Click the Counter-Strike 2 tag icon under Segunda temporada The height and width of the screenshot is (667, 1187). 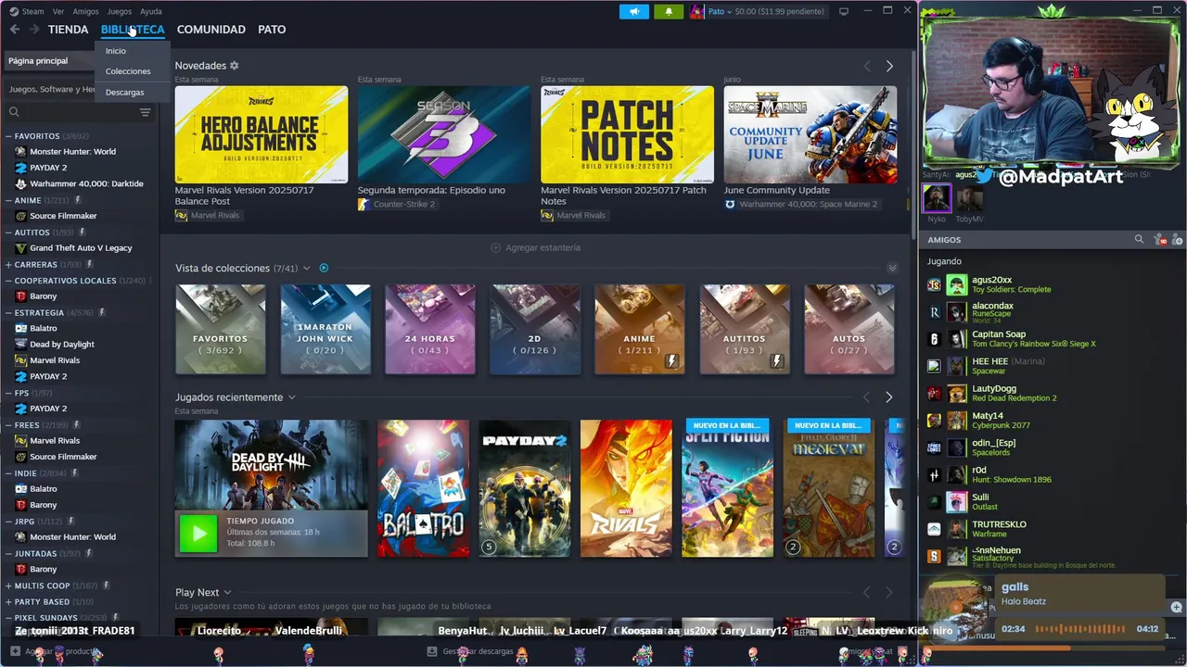click(364, 204)
